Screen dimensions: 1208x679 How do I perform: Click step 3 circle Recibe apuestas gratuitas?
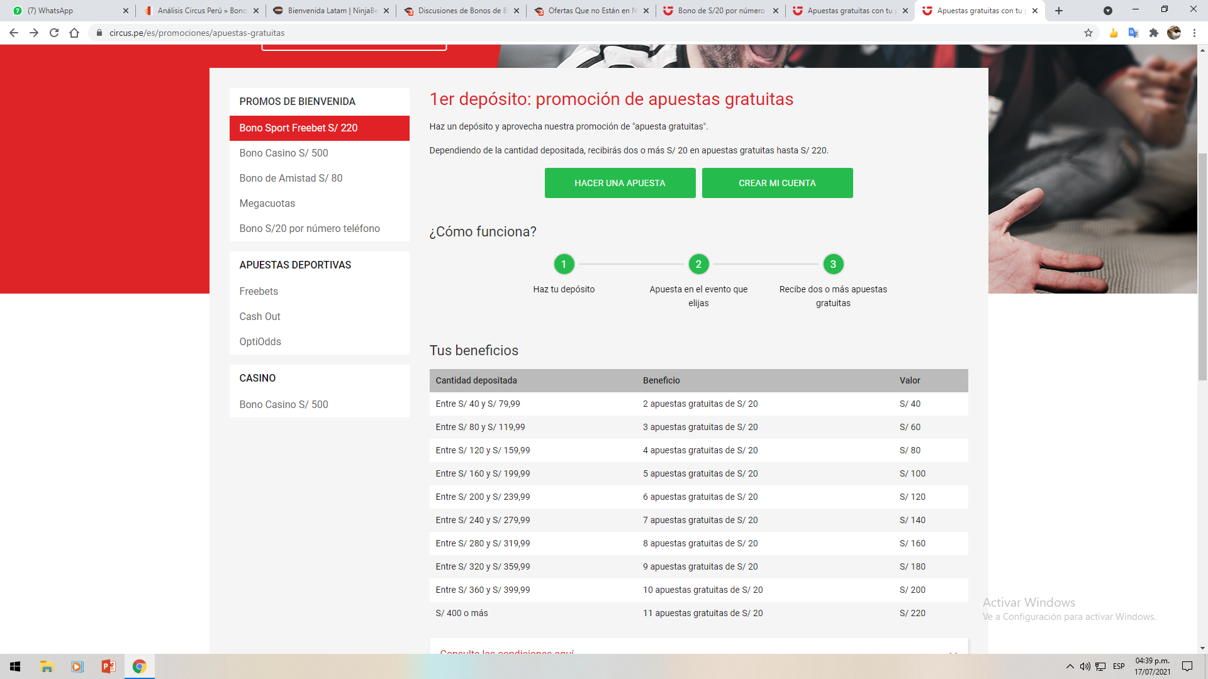coord(833,264)
